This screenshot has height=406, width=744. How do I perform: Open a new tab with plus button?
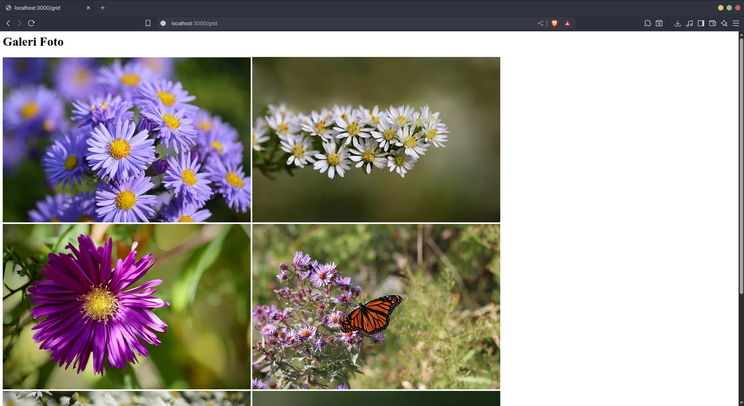(103, 8)
